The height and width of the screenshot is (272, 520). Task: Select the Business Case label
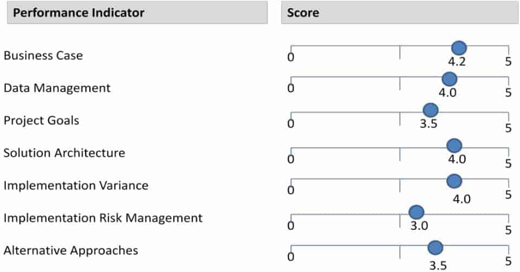[x=43, y=55]
